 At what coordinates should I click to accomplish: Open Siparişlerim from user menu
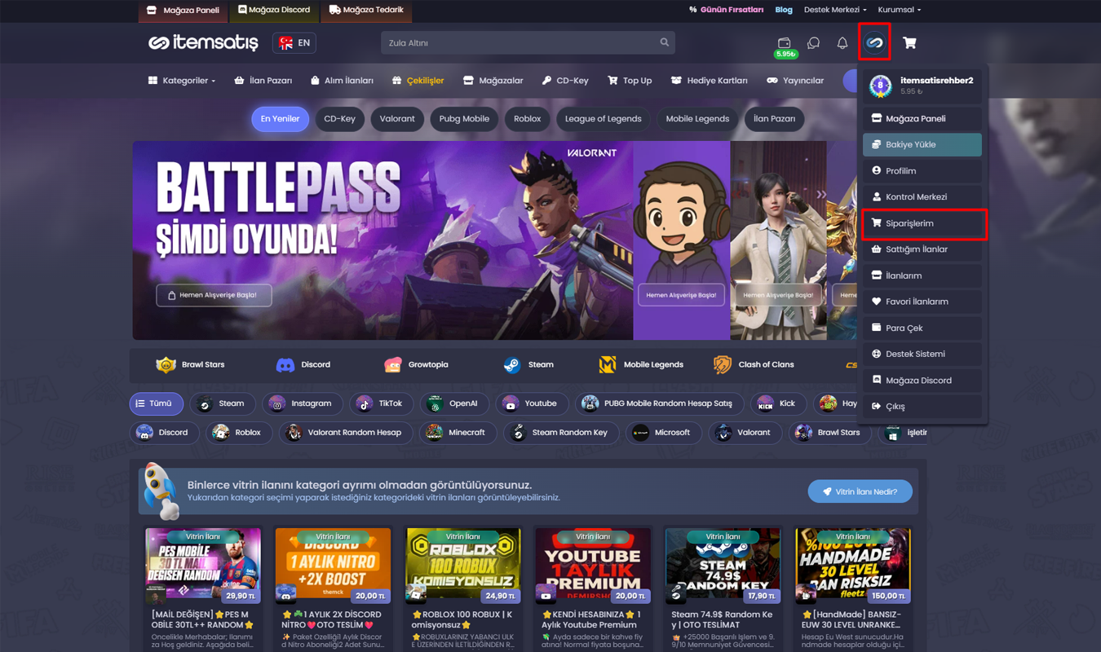pyautogui.click(x=923, y=223)
